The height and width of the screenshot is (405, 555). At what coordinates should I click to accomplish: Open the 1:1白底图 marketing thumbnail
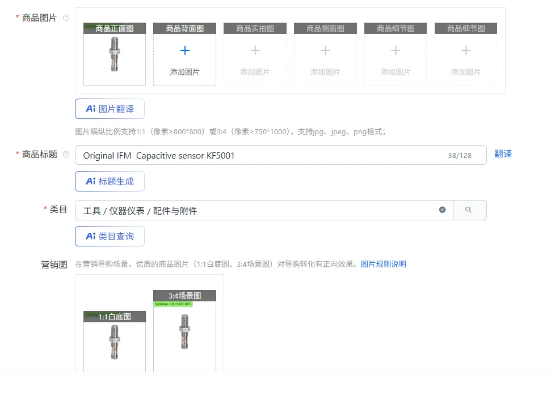coord(114,342)
